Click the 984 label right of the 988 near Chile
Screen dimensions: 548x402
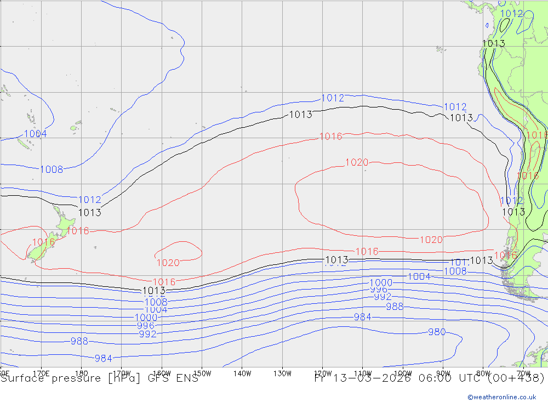tap(362, 317)
